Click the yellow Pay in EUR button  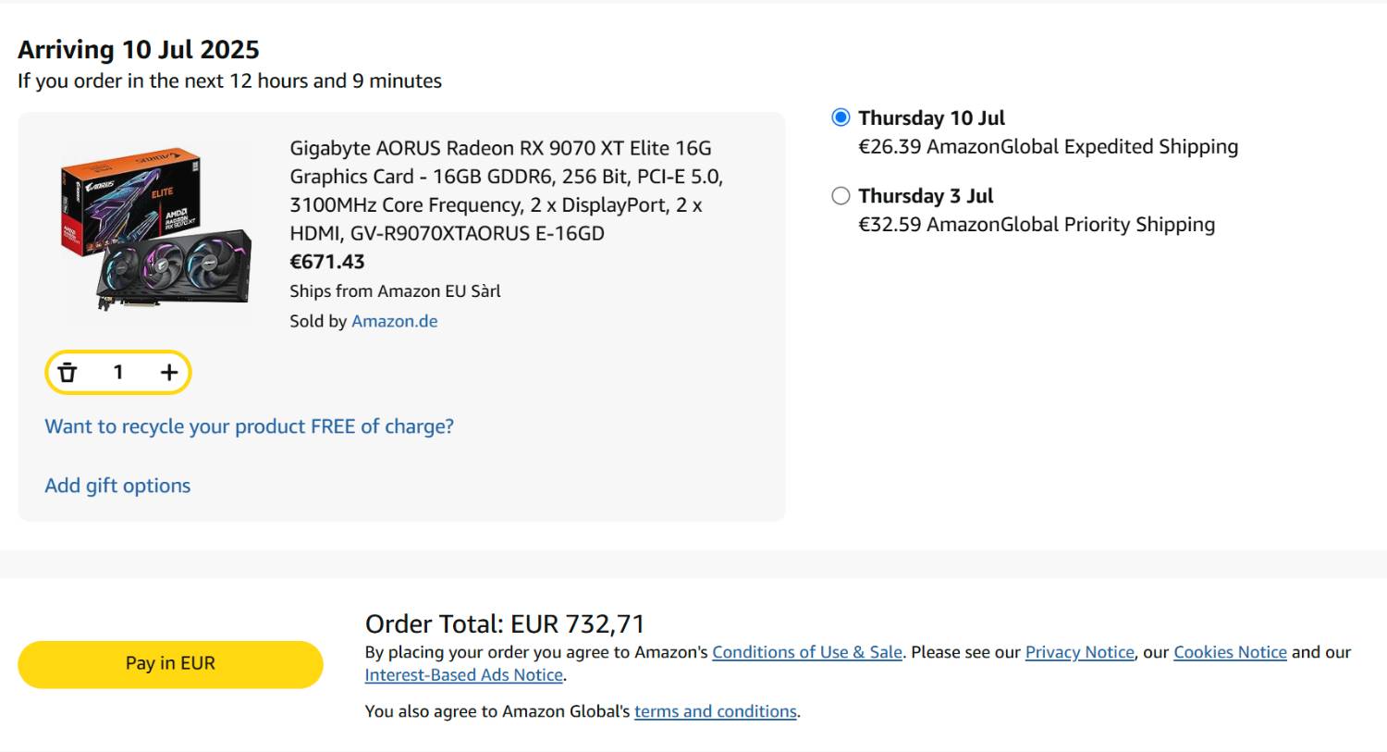[170, 664]
